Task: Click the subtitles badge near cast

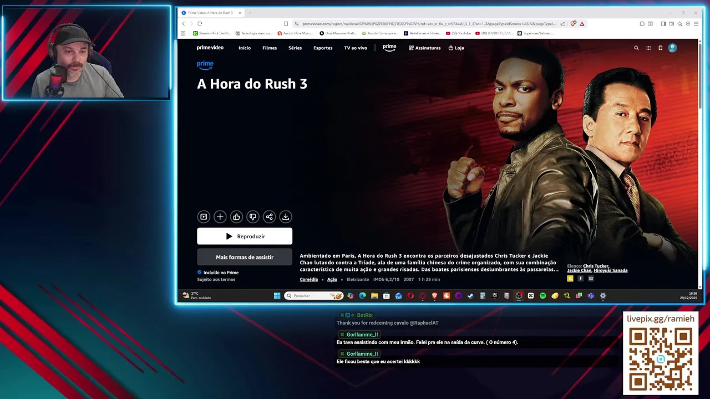Action: [591, 279]
